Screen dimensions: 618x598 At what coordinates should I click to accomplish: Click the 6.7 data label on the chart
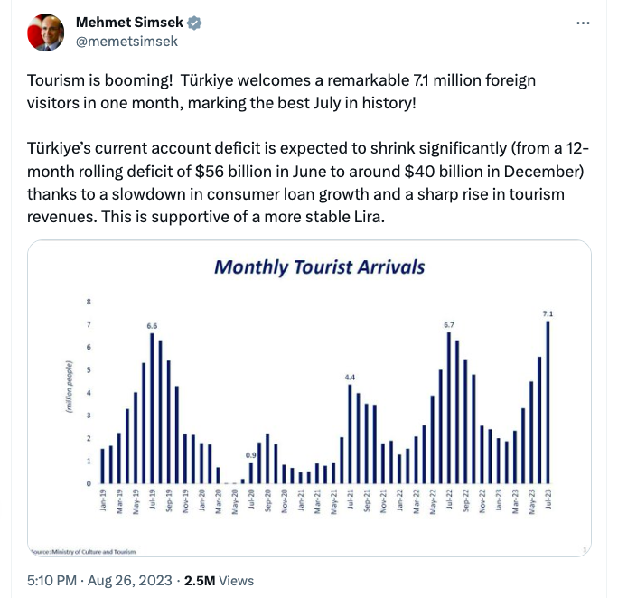(x=448, y=323)
